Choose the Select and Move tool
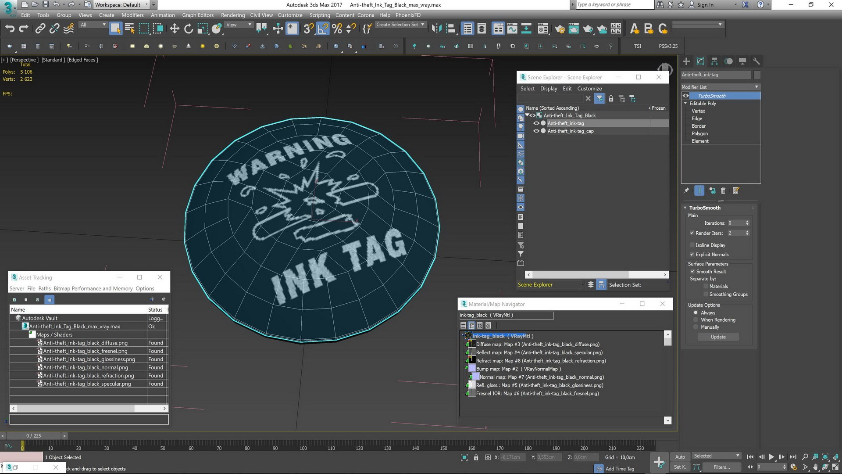Image resolution: width=842 pixels, height=474 pixels. coord(175,29)
